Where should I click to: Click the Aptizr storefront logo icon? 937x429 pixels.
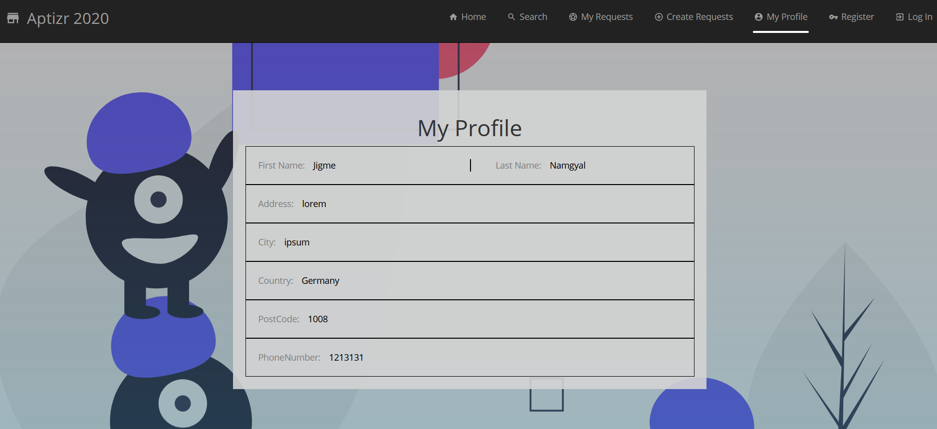13,18
